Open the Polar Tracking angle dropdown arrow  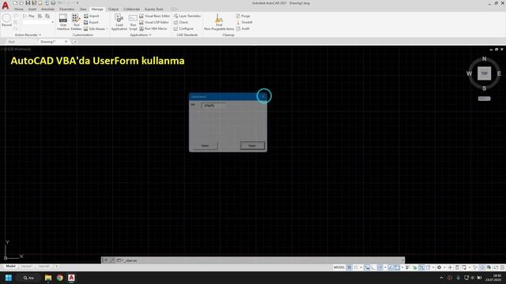coord(385,267)
